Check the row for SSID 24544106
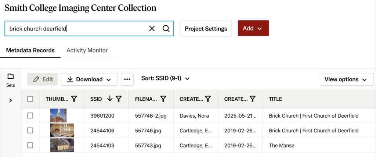Screen dimensions: 376x157 point(30,131)
